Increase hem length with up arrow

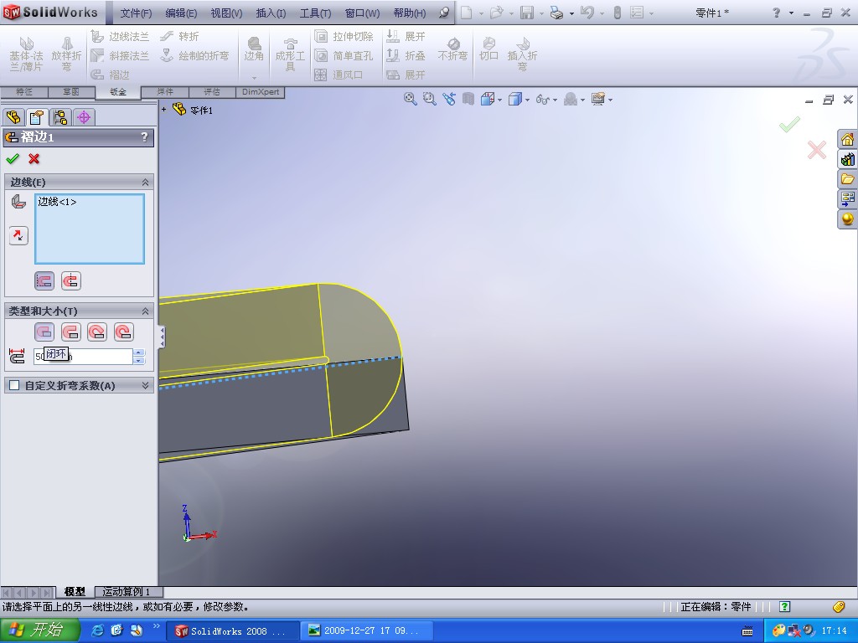139,352
